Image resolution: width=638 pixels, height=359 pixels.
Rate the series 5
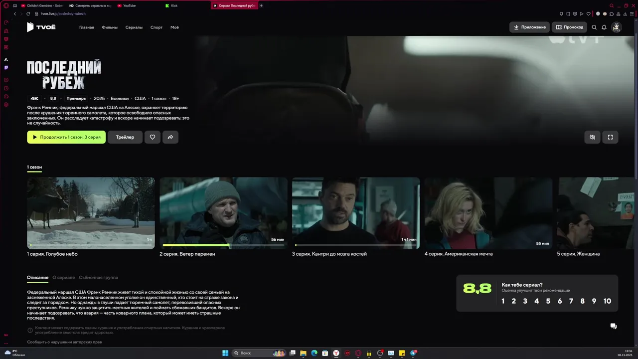tap(548, 301)
